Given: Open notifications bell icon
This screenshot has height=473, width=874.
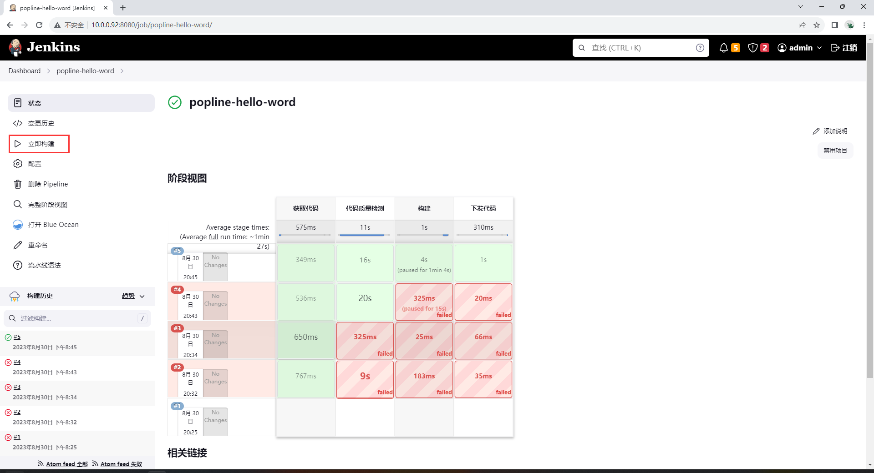Looking at the screenshot, I should pos(723,48).
